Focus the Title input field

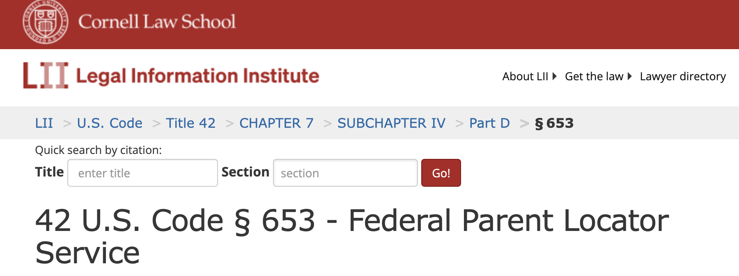142,173
